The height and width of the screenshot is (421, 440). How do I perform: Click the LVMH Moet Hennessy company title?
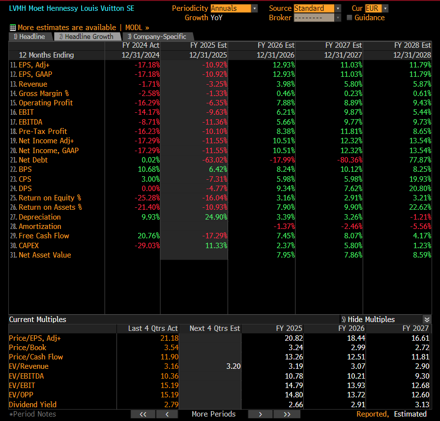72,8
